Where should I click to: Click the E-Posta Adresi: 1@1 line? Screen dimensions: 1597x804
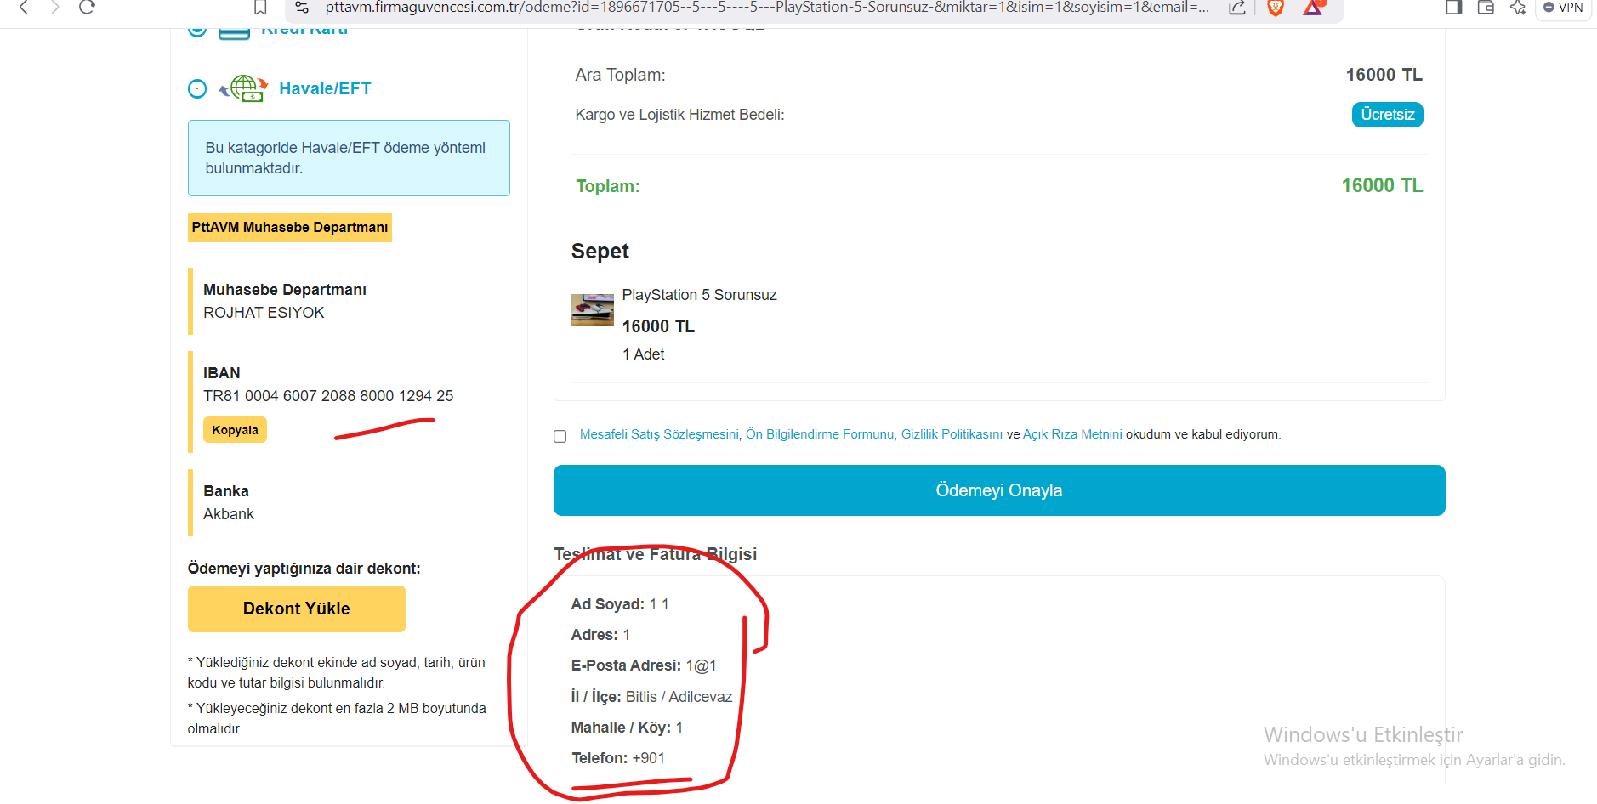[x=644, y=665]
